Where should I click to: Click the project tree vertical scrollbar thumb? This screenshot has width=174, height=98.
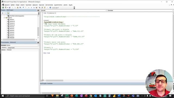[x=38, y=32]
